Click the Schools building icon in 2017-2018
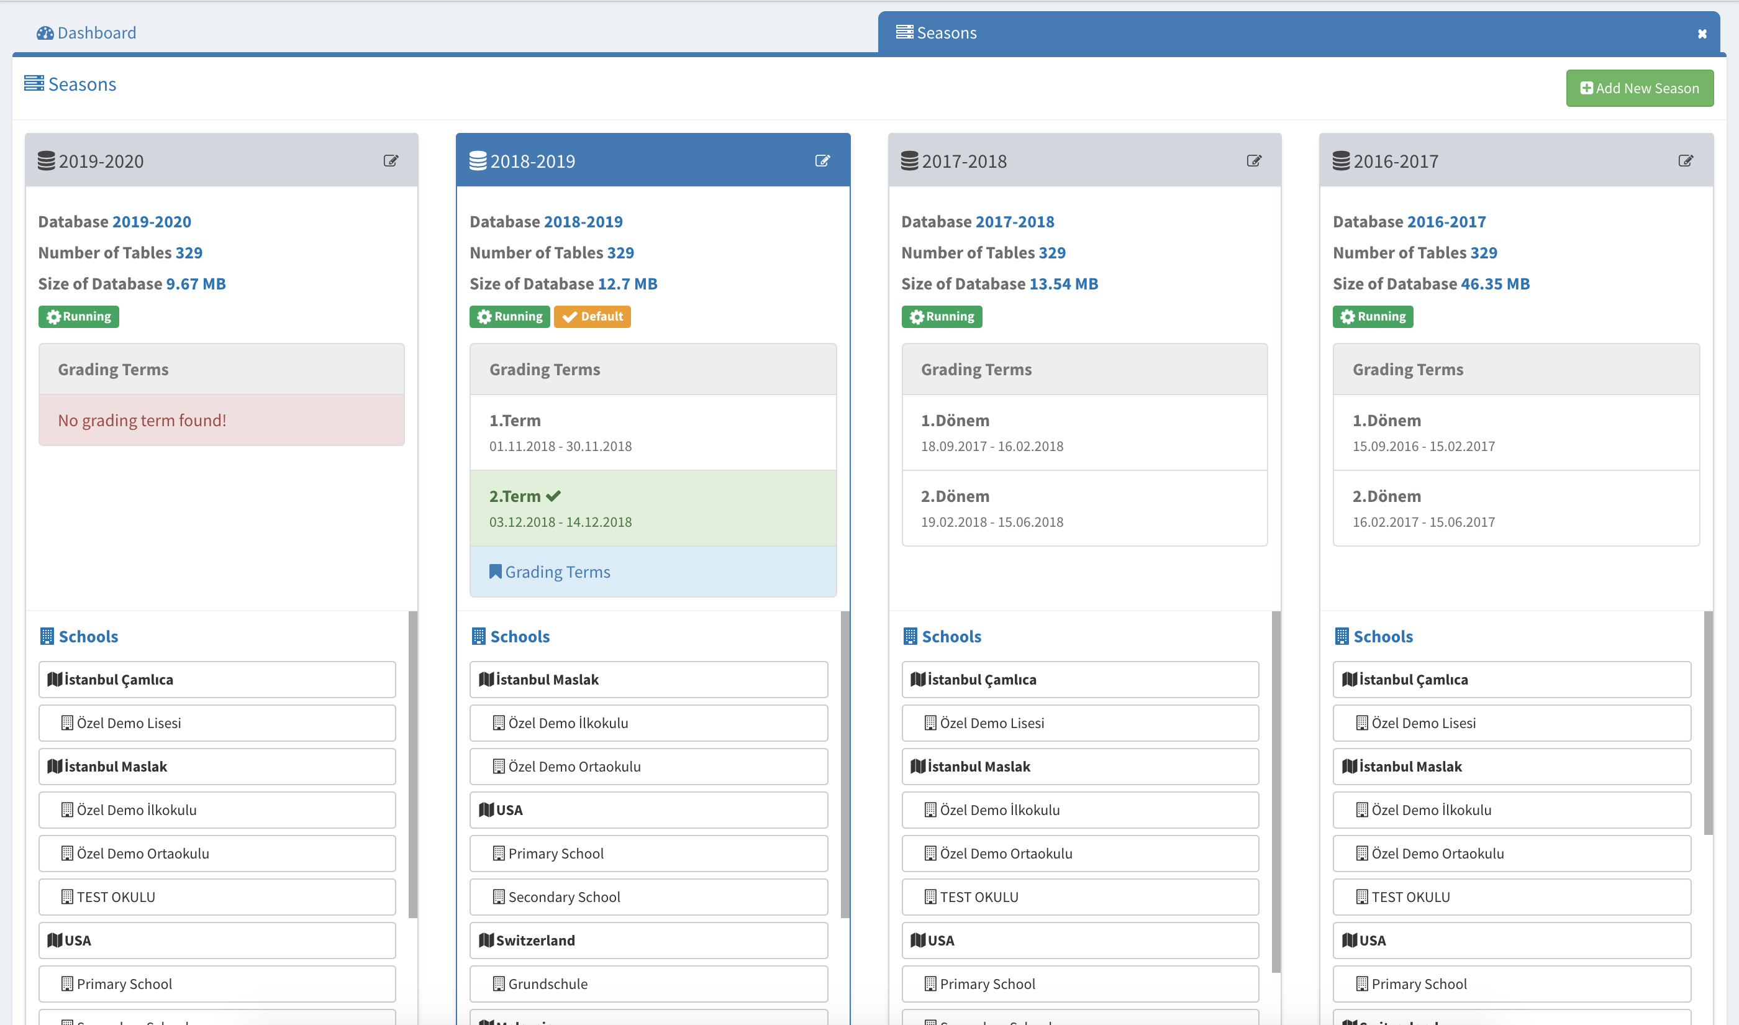 click(910, 636)
